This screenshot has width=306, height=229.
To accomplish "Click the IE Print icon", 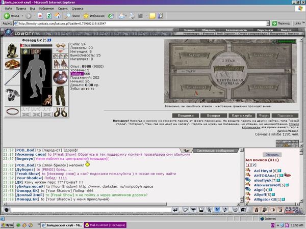I will pyautogui.click(x=132, y=16).
